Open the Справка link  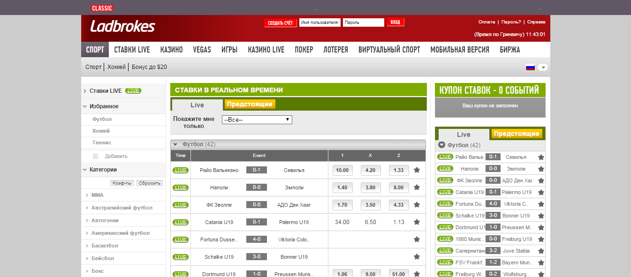pos(536,22)
